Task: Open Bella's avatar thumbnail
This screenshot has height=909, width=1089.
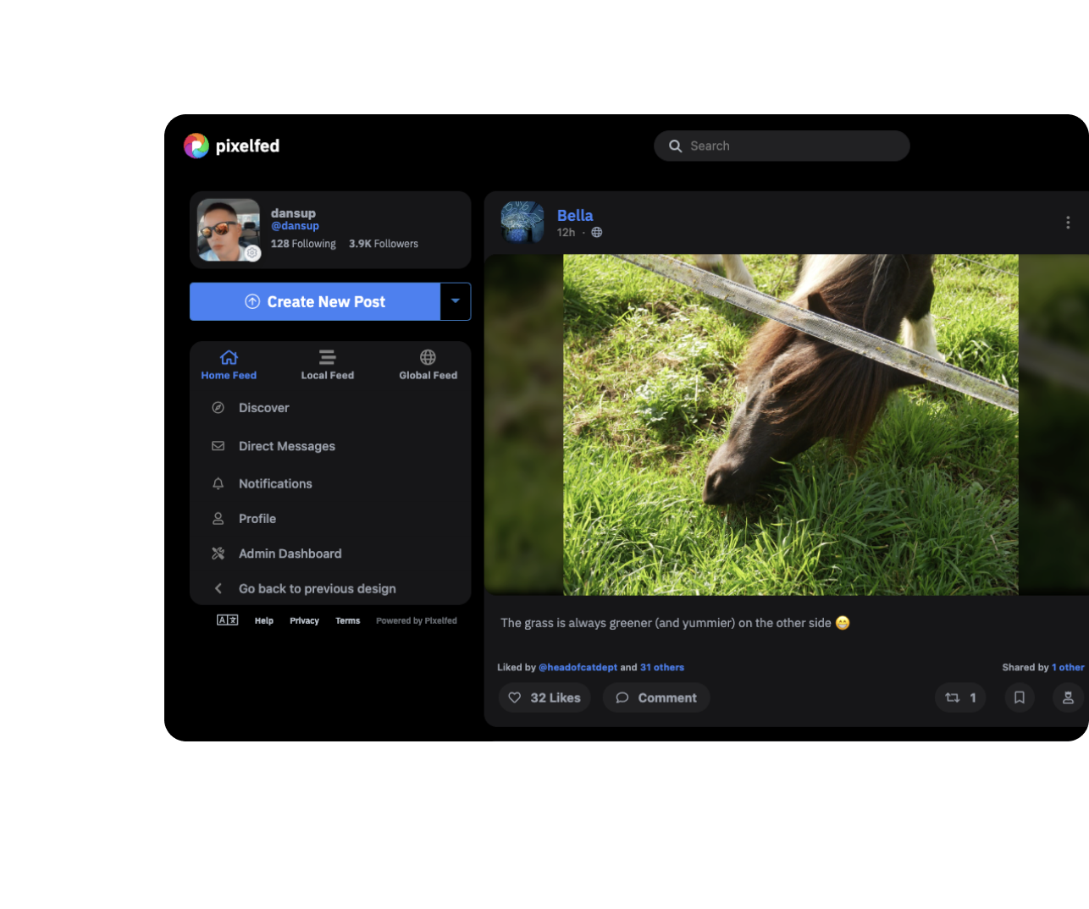Action: pyautogui.click(x=522, y=222)
